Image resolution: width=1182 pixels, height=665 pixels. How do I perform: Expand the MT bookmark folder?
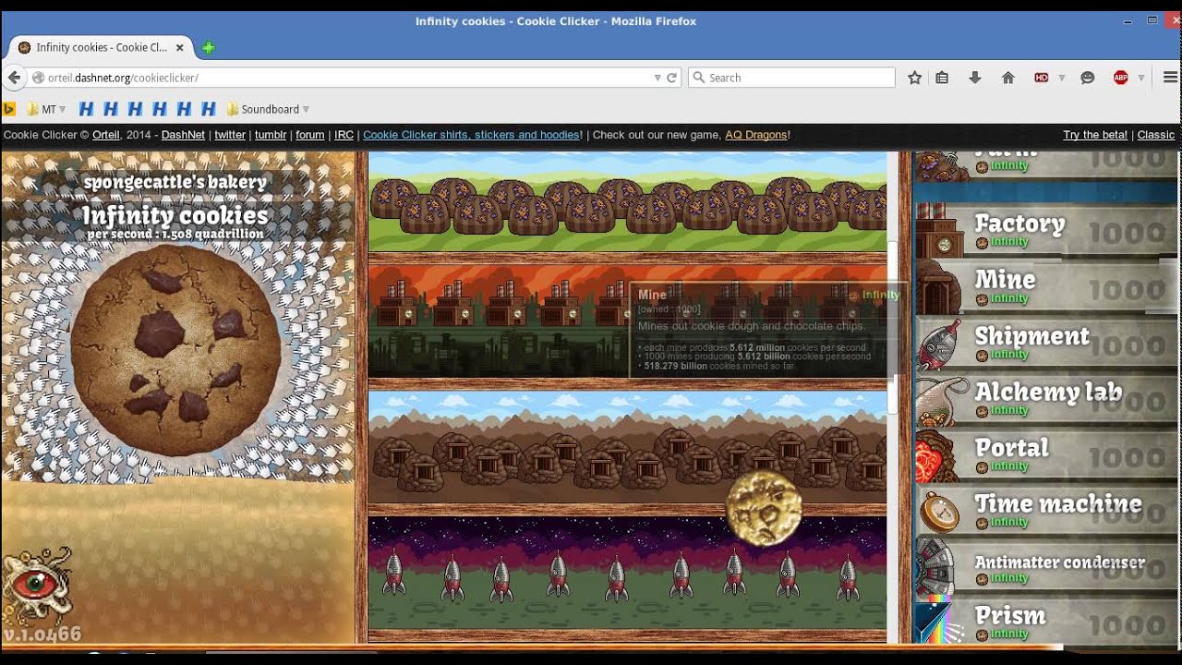tap(46, 109)
